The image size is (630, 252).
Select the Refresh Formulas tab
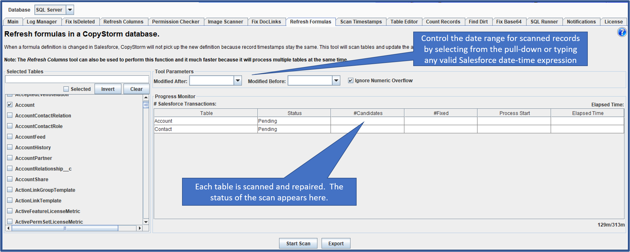[311, 22]
